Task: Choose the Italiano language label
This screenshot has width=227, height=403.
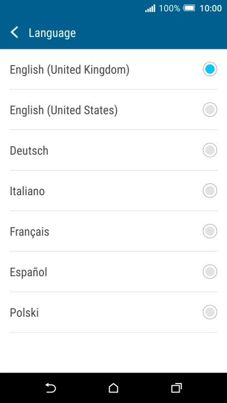Action: tap(27, 191)
